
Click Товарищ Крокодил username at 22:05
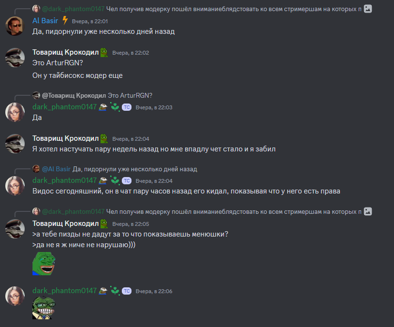point(66,223)
